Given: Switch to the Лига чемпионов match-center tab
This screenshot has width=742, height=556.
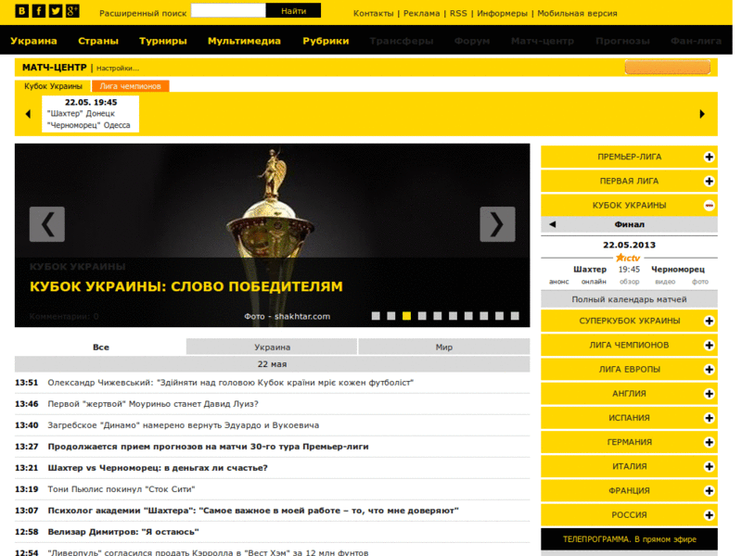Looking at the screenshot, I should tap(130, 86).
